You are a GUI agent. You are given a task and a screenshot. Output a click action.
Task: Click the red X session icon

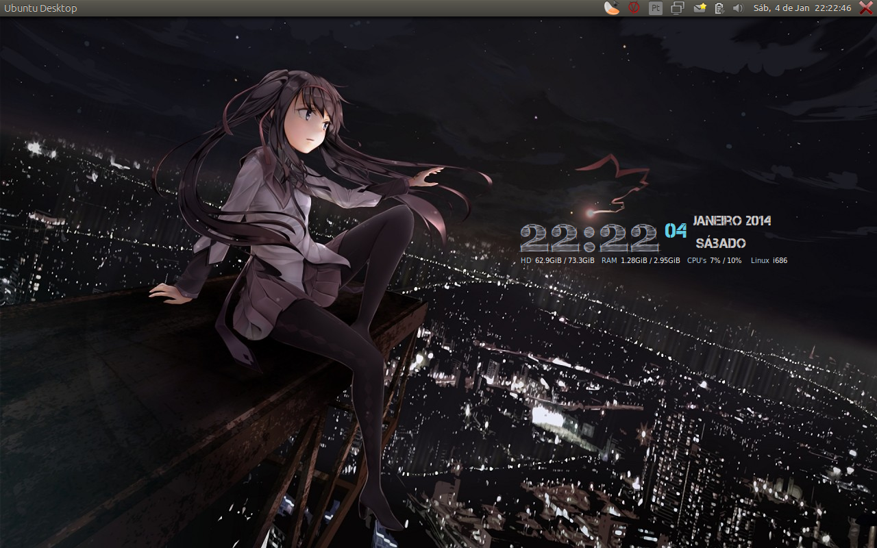click(x=865, y=8)
